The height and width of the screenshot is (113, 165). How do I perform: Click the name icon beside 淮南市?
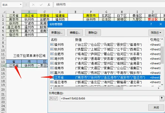(x=52, y=68)
